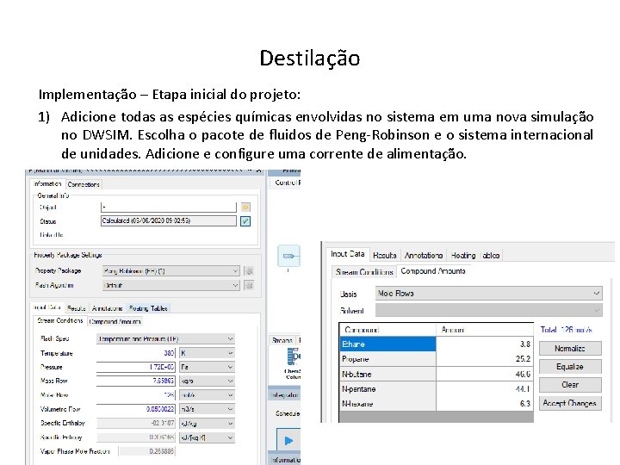620x465 pixels.
Task: Click the Normalize button
Action: (570, 349)
